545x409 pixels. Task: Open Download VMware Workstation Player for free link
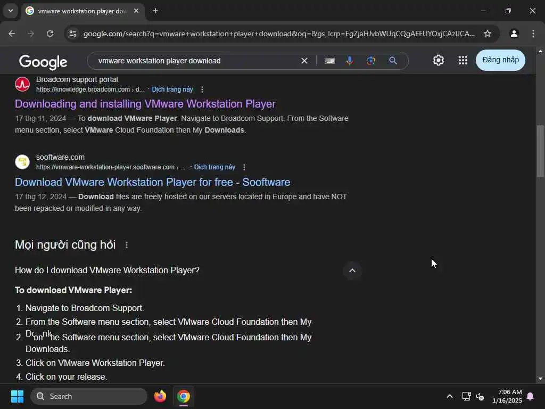click(x=153, y=182)
